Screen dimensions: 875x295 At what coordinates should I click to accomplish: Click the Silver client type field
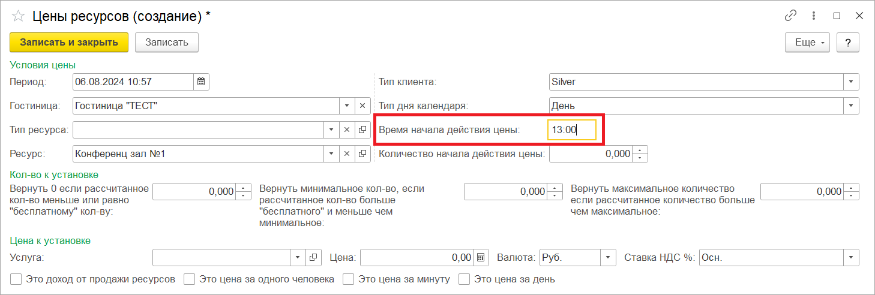coord(696,82)
